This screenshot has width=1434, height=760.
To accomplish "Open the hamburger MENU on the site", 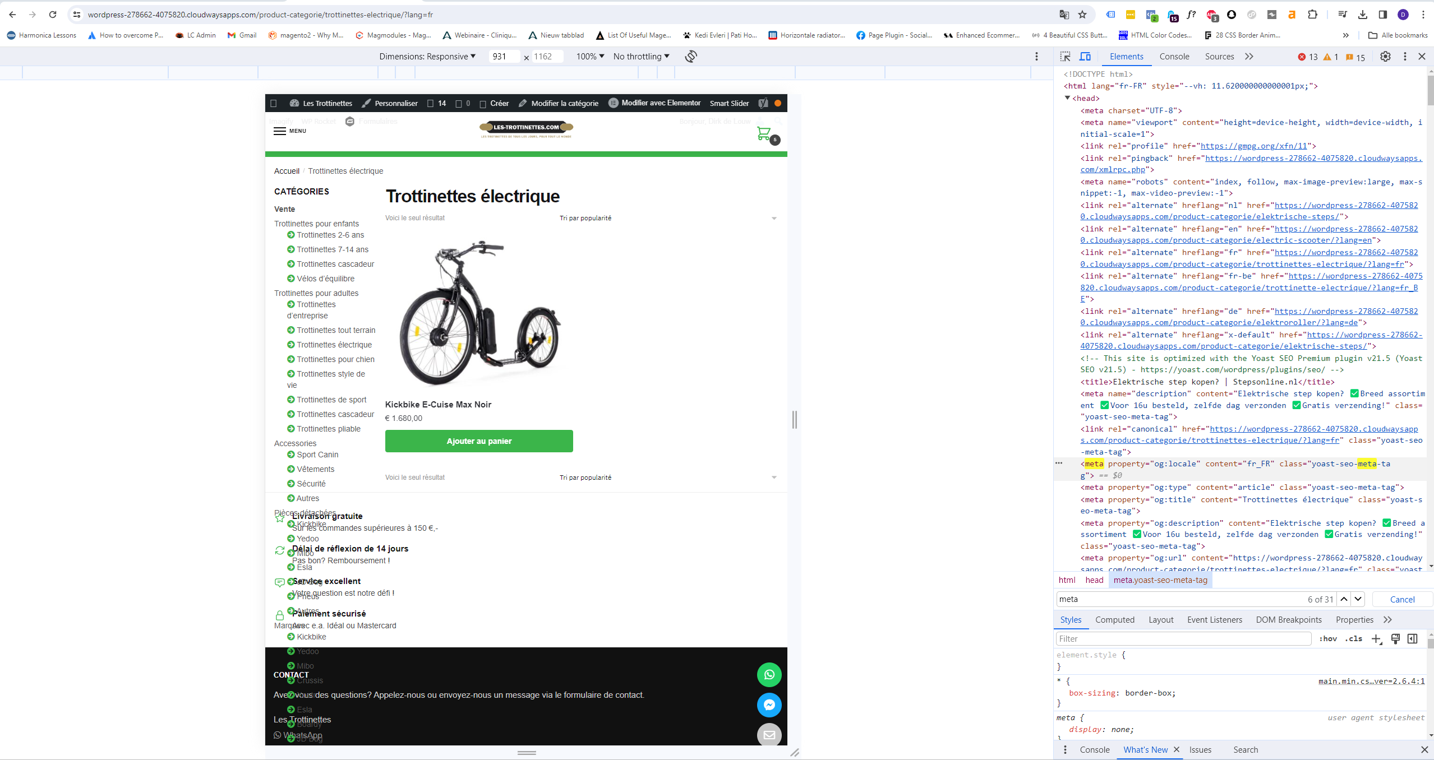I will click(x=290, y=131).
